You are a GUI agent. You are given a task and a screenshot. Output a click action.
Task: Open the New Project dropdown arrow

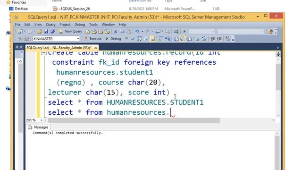25,32
